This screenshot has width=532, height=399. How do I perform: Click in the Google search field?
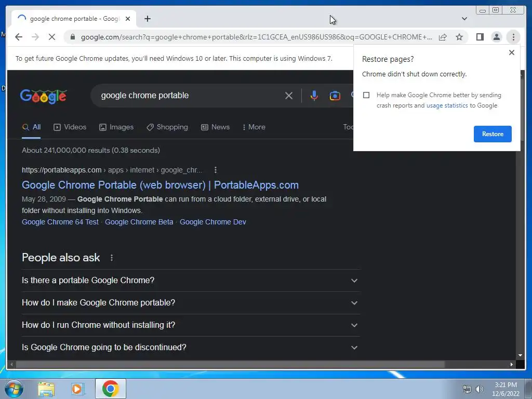point(190,96)
